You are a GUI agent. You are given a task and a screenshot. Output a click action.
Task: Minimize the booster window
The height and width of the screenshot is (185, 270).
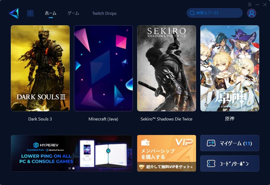click(257, 5)
